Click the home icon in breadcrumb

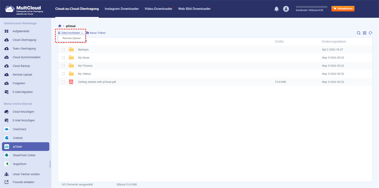tap(60, 26)
